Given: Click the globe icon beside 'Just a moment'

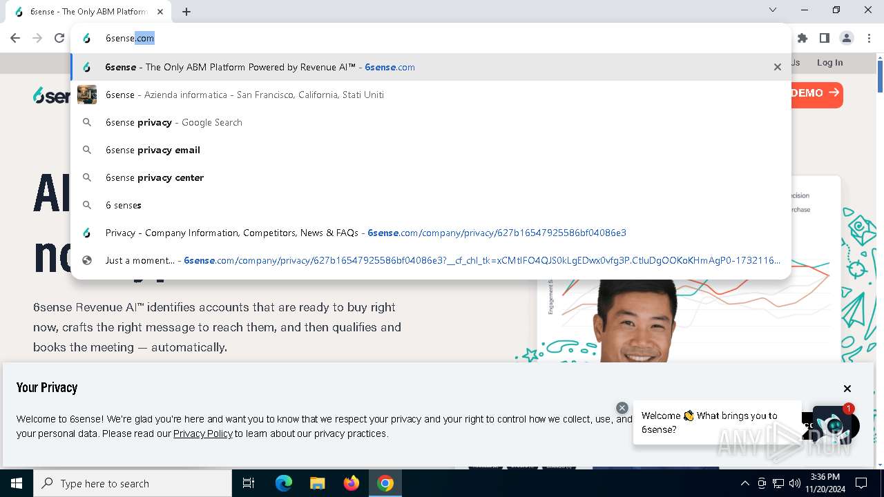Looking at the screenshot, I should (x=87, y=260).
